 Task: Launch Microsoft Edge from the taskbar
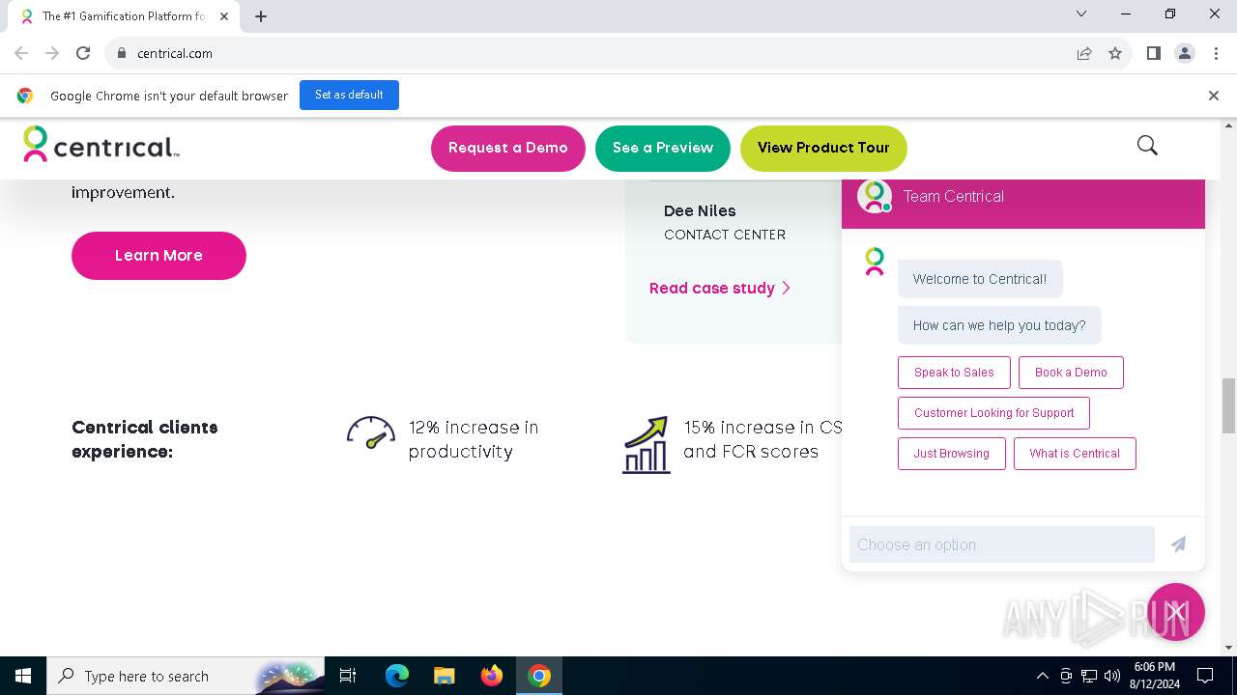pos(397,676)
